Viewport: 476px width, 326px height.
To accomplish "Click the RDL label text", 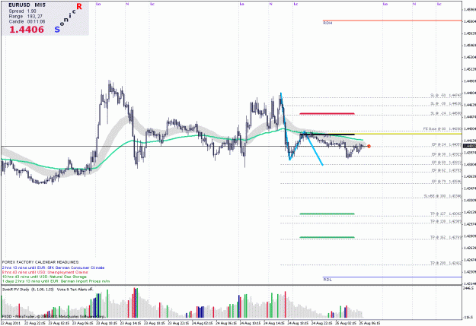I will pos(327,280).
